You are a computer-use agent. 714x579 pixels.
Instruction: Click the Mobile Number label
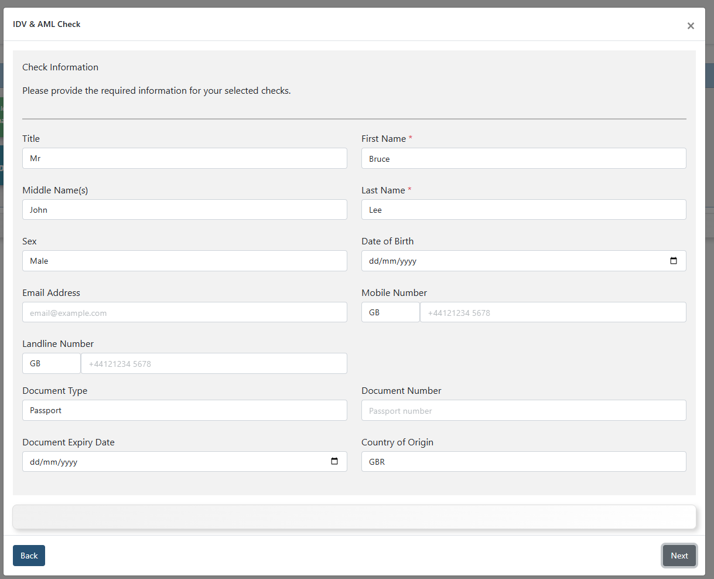(394, 292)
